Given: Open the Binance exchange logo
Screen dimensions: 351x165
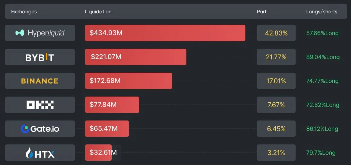Looking at the screenshot, I should [x=40, y=81].
